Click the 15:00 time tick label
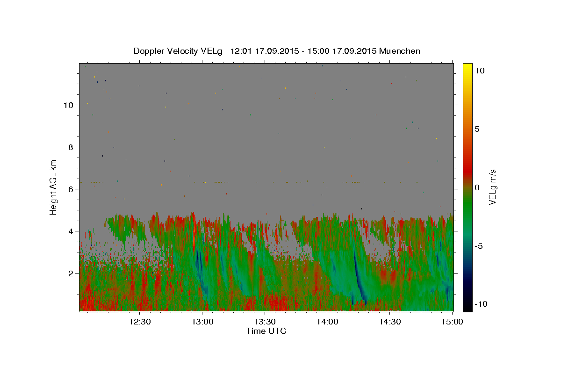This screenshot has height=374, width=561. [x=452, y=322]
